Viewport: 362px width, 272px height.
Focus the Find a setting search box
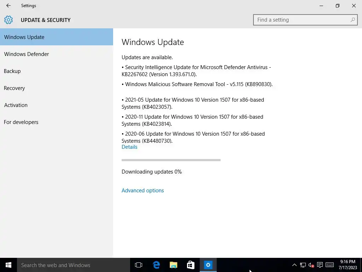pos(305,20)
